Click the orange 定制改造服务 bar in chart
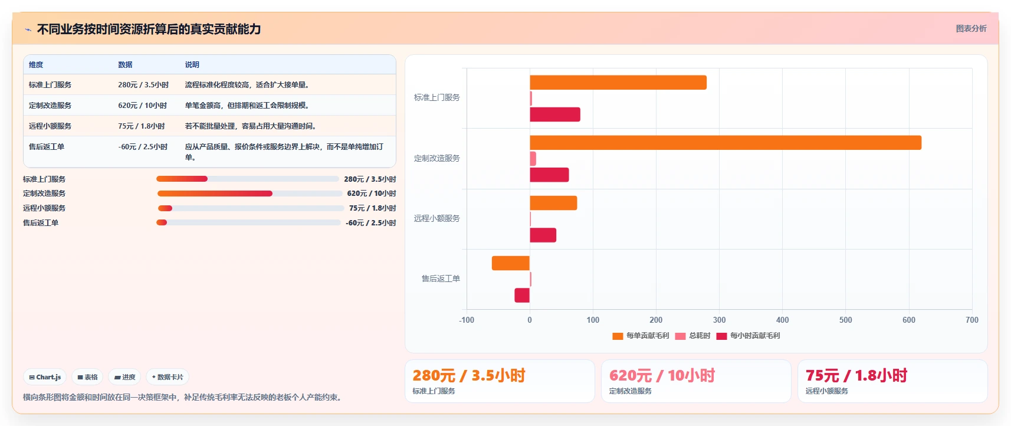This screenshot has height=426, width=1011. coord(726,143)
